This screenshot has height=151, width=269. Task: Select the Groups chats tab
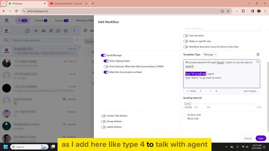[61, 21]
